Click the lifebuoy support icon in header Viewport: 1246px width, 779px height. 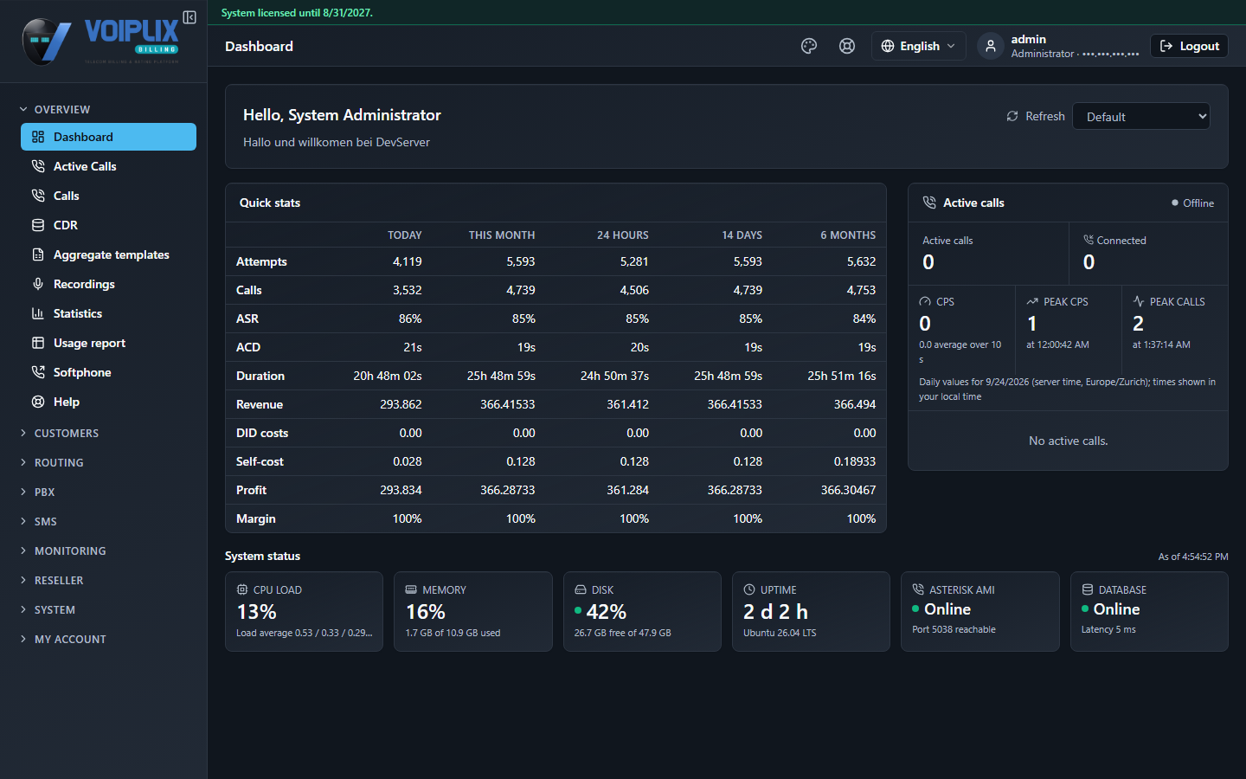click(x=847, y=46)
